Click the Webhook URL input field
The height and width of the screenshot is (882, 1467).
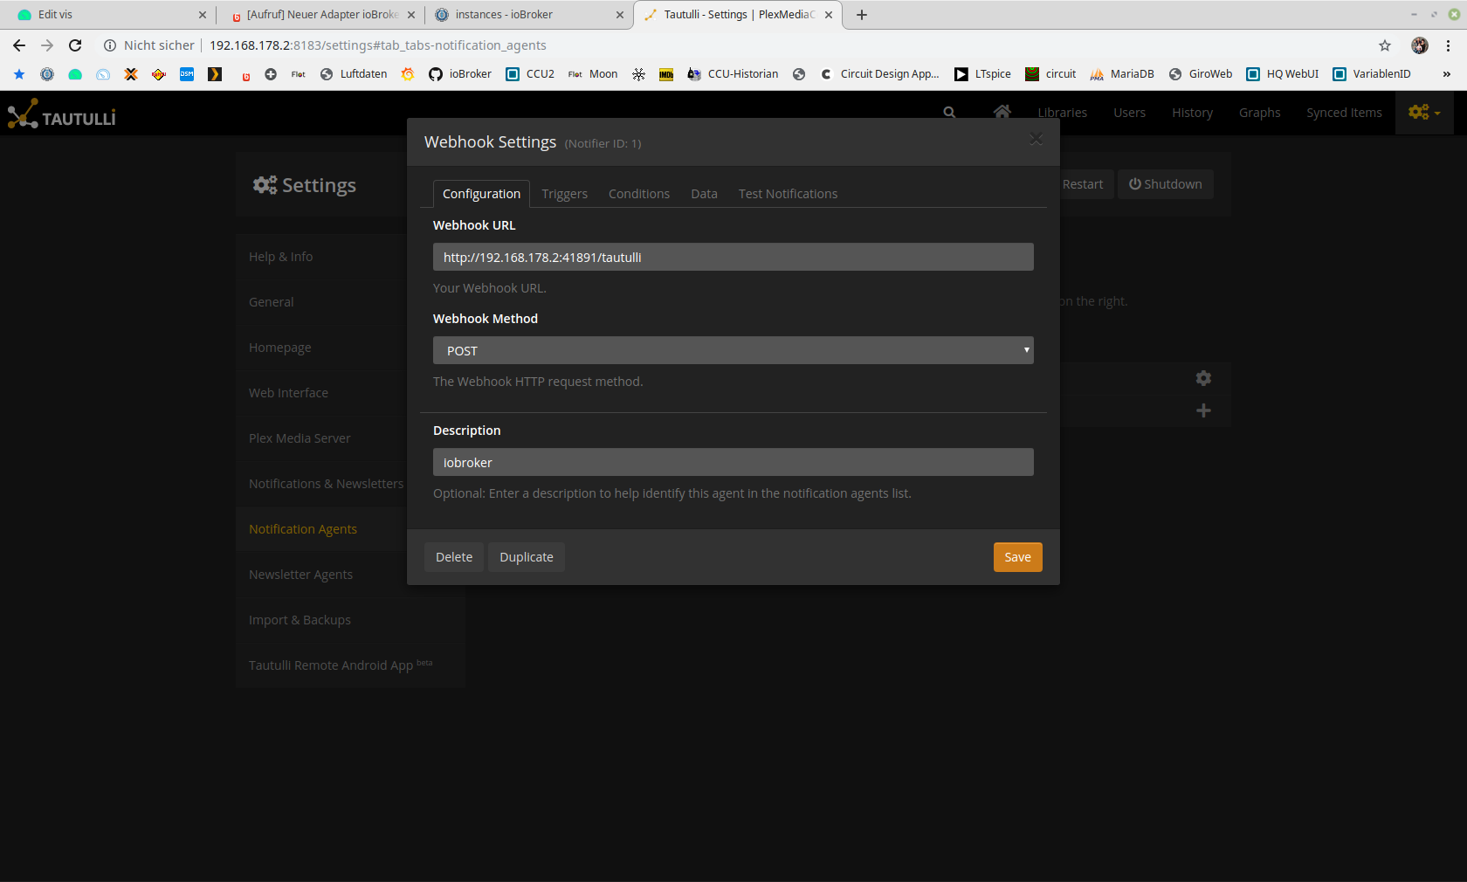(733, 257)
